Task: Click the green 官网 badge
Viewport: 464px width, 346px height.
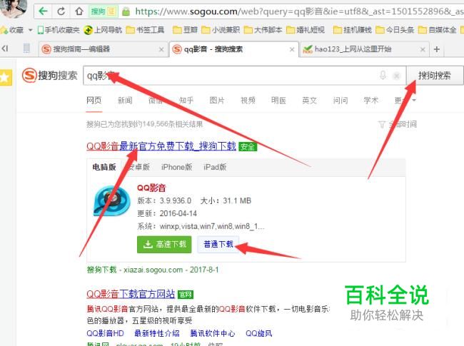Action: [186, 295]
